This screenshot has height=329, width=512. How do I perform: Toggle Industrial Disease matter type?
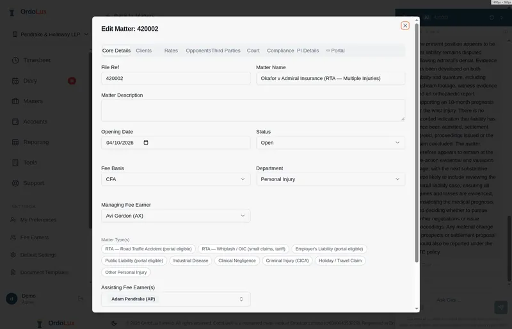[190, 261]
